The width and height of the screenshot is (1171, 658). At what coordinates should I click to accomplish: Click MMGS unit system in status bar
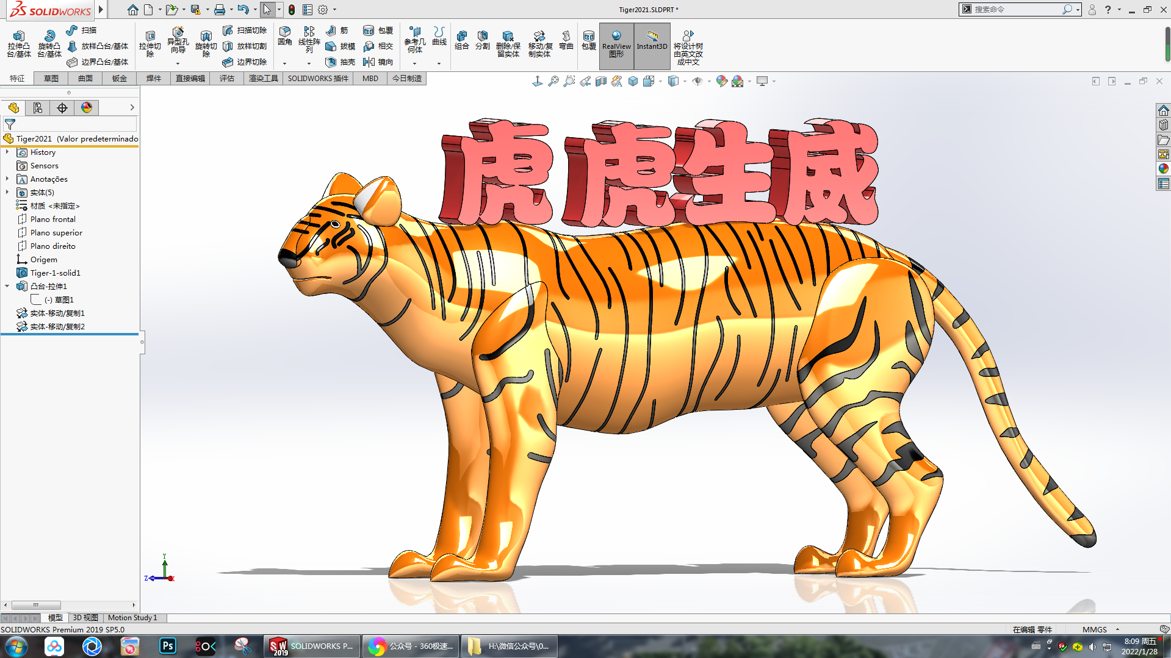(1095, 629)
